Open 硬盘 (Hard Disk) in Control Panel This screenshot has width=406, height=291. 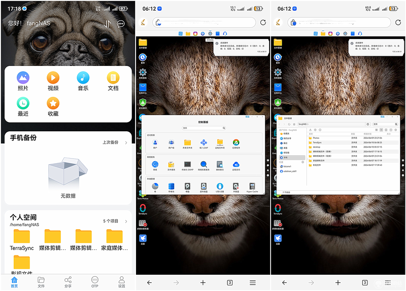click(187, 188)
